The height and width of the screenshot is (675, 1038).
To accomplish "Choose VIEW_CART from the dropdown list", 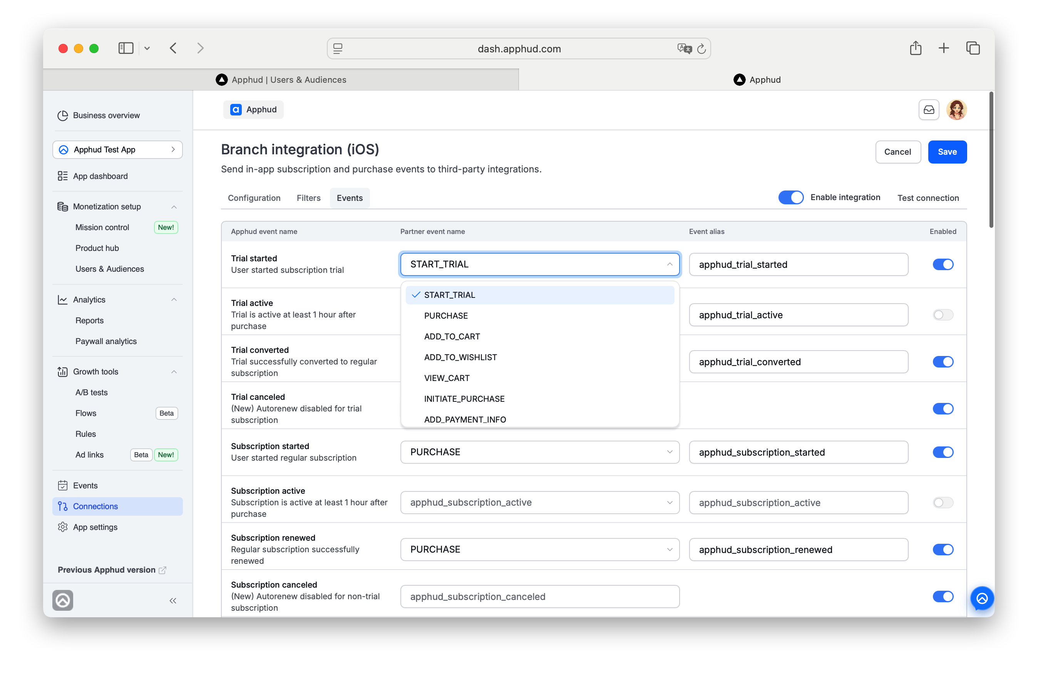I will coord(539,378).
